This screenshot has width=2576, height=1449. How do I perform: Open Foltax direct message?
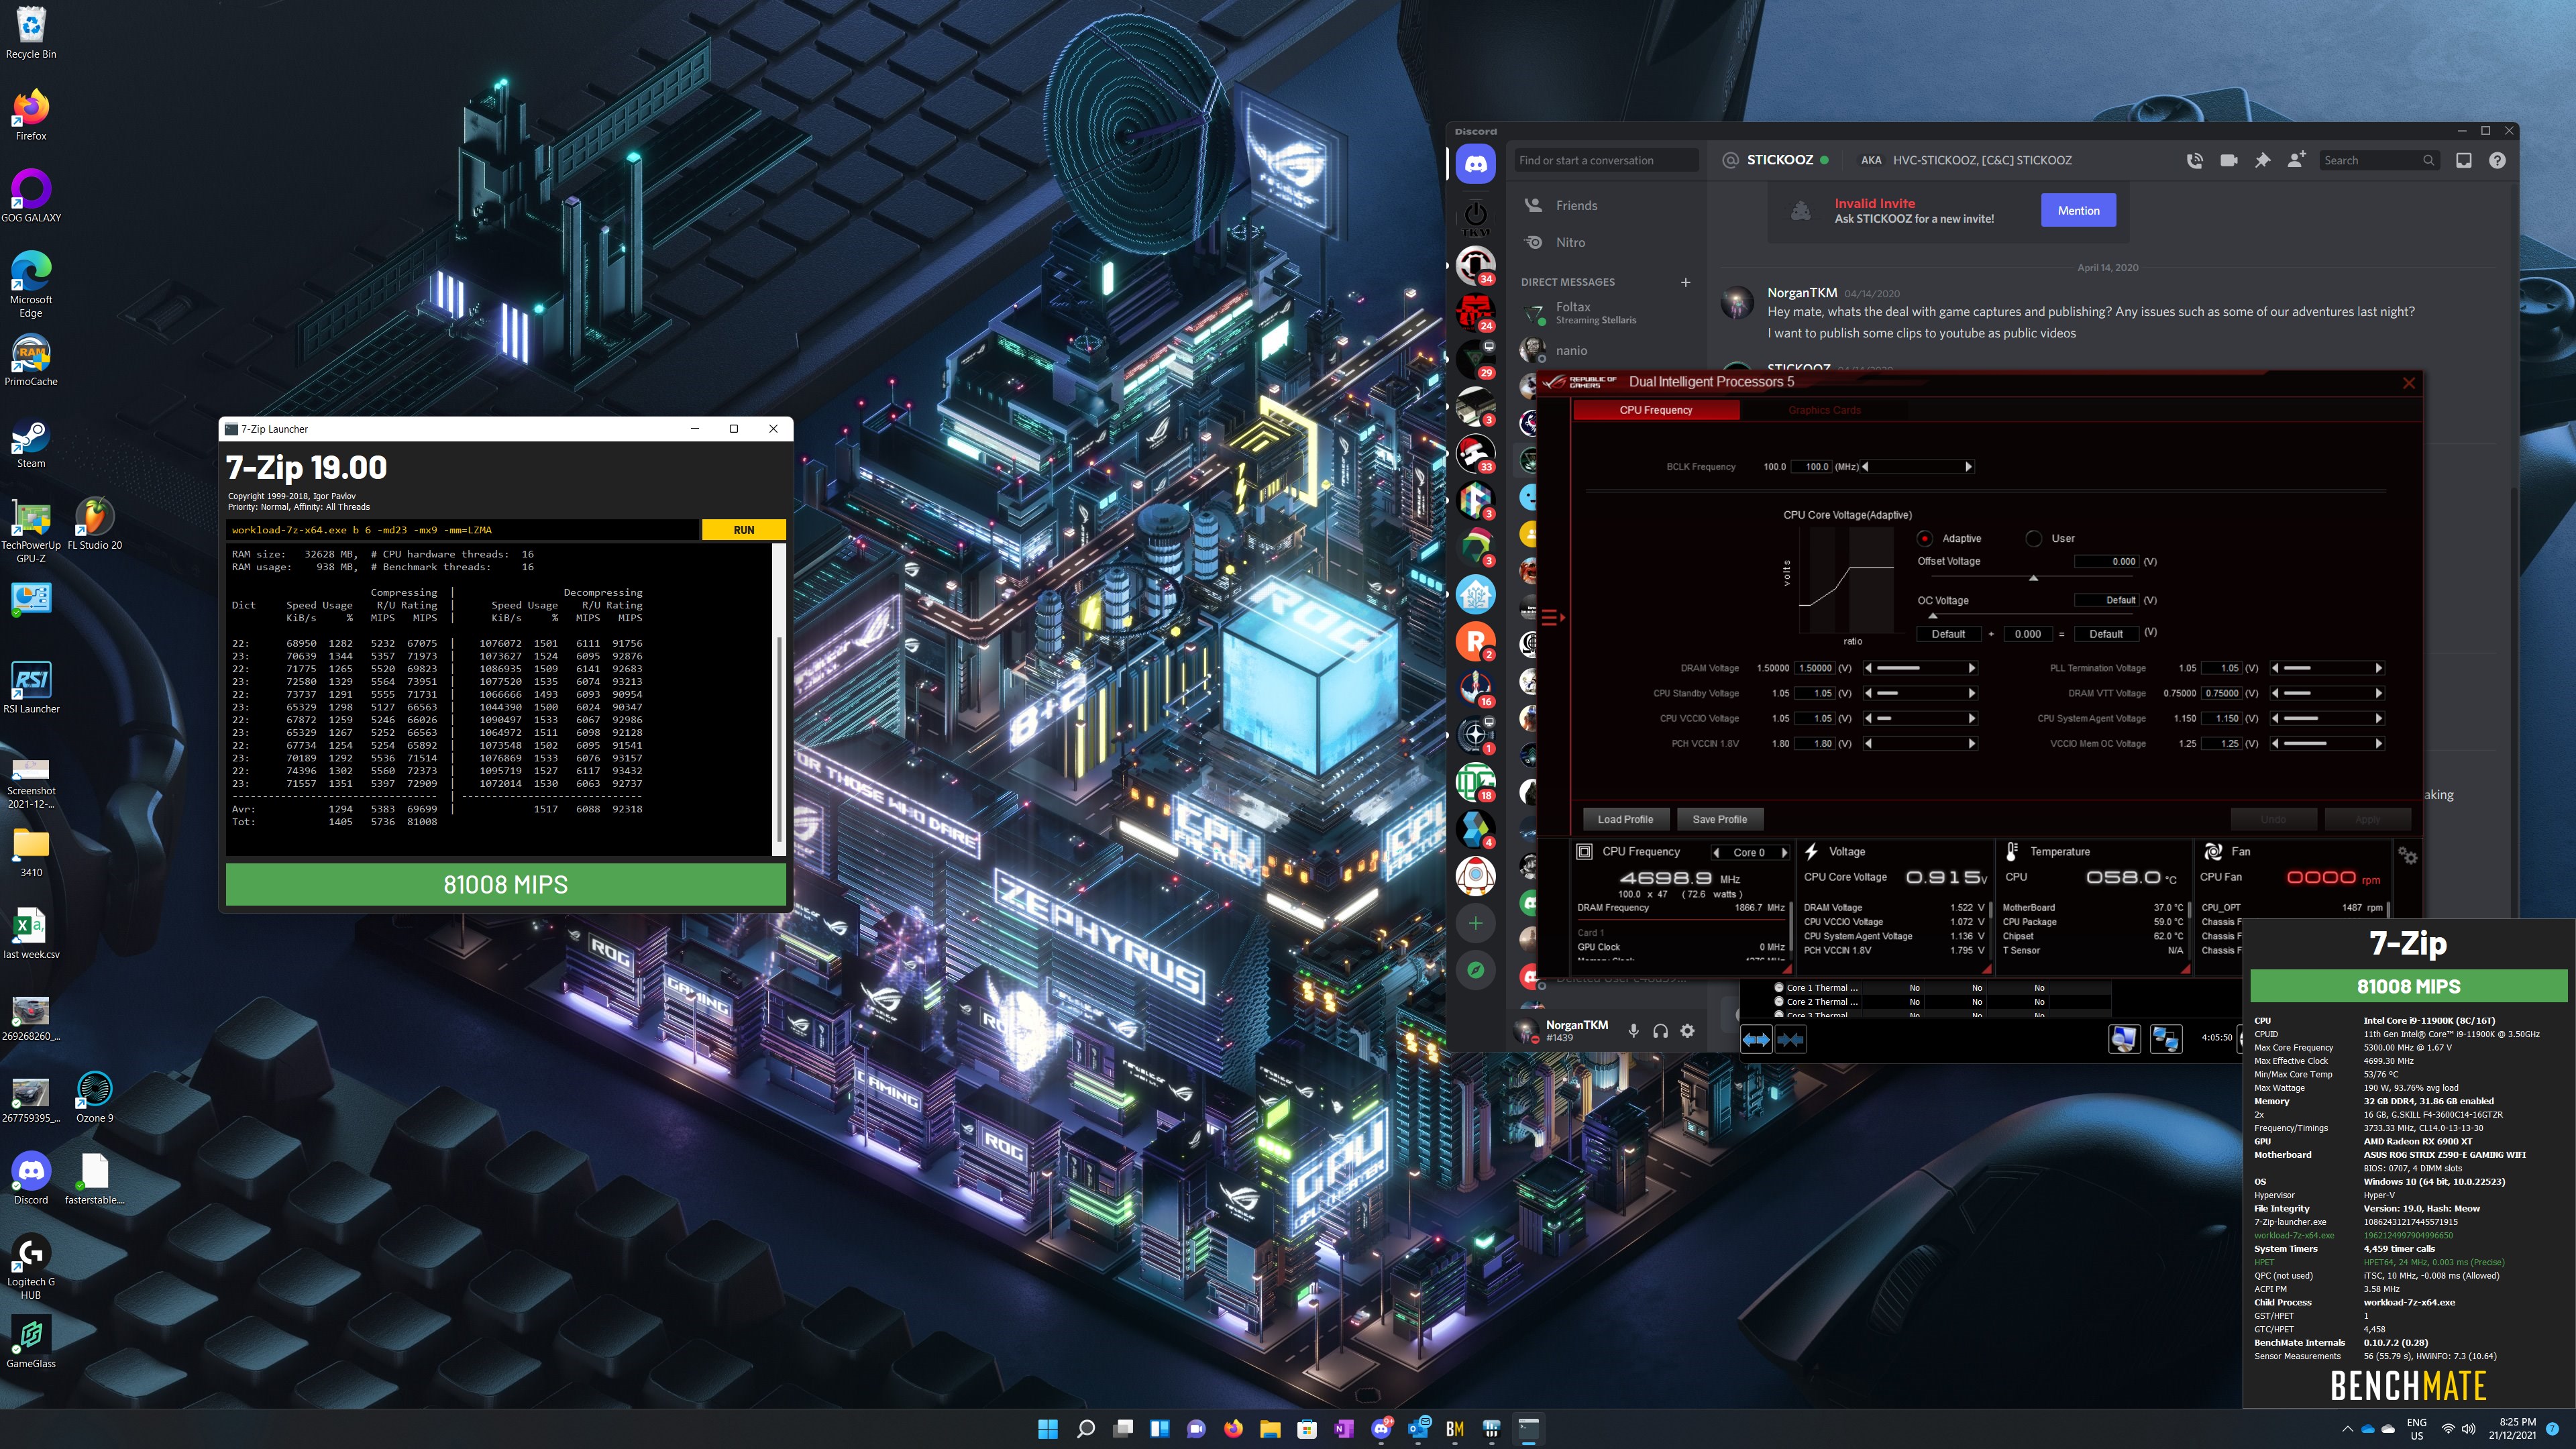(x=1607, y=313)
